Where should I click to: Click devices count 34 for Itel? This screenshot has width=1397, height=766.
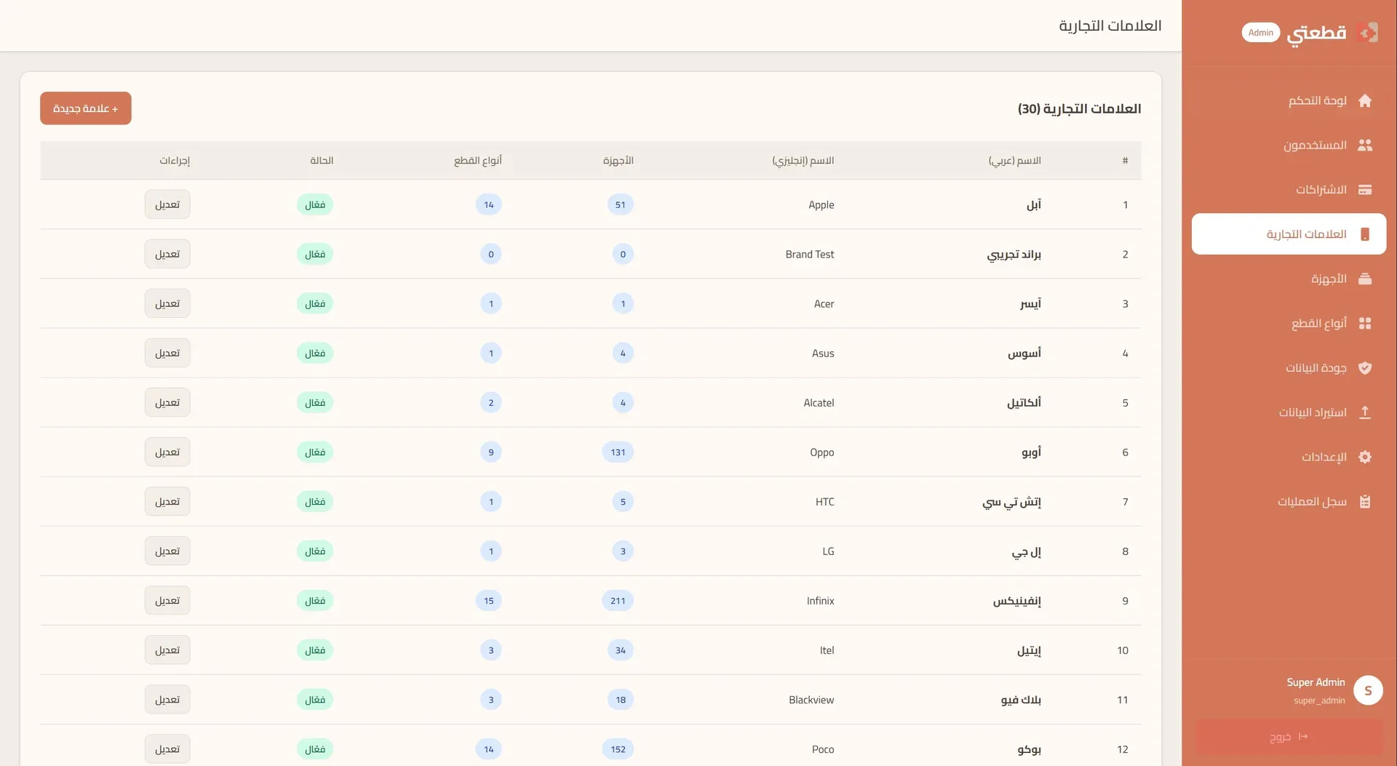tap(621, 650)
